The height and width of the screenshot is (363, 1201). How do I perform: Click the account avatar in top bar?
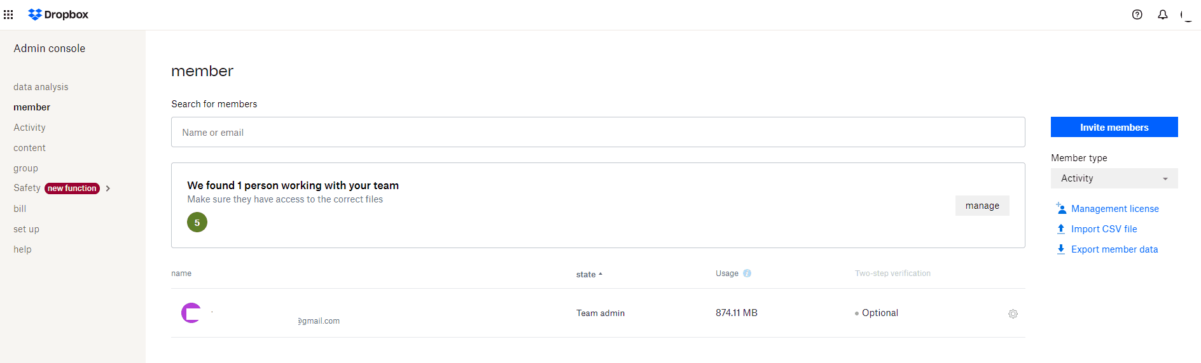[x=1186, y=15]
